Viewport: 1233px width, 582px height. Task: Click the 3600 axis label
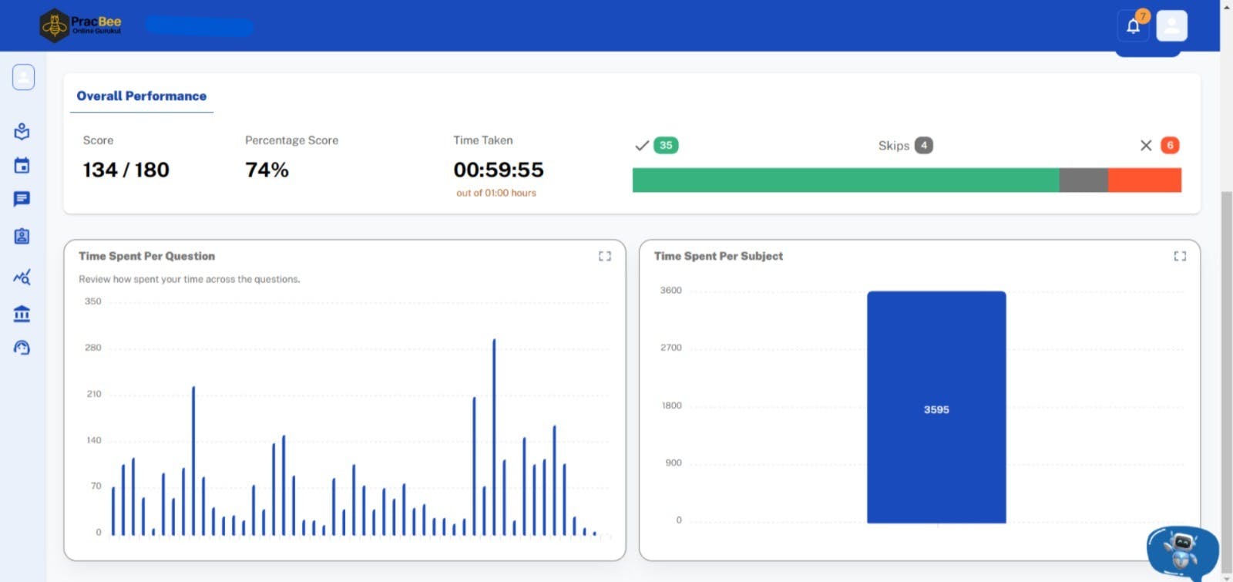coord(671,291)
